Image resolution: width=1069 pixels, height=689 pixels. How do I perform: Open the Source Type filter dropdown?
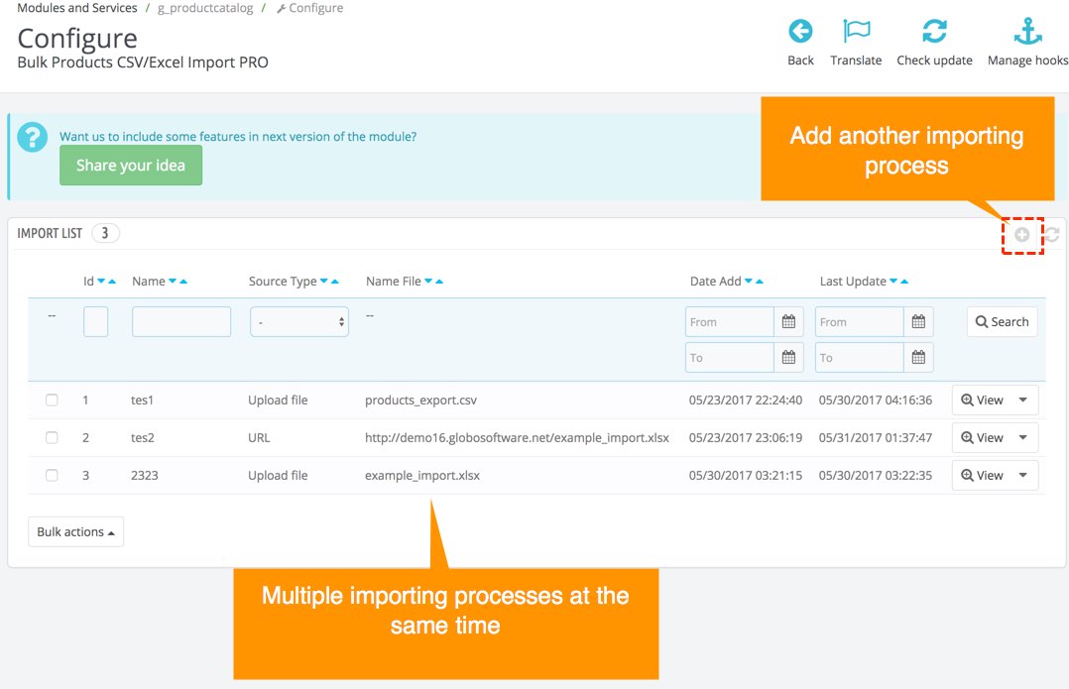click(x=299, y=321)
